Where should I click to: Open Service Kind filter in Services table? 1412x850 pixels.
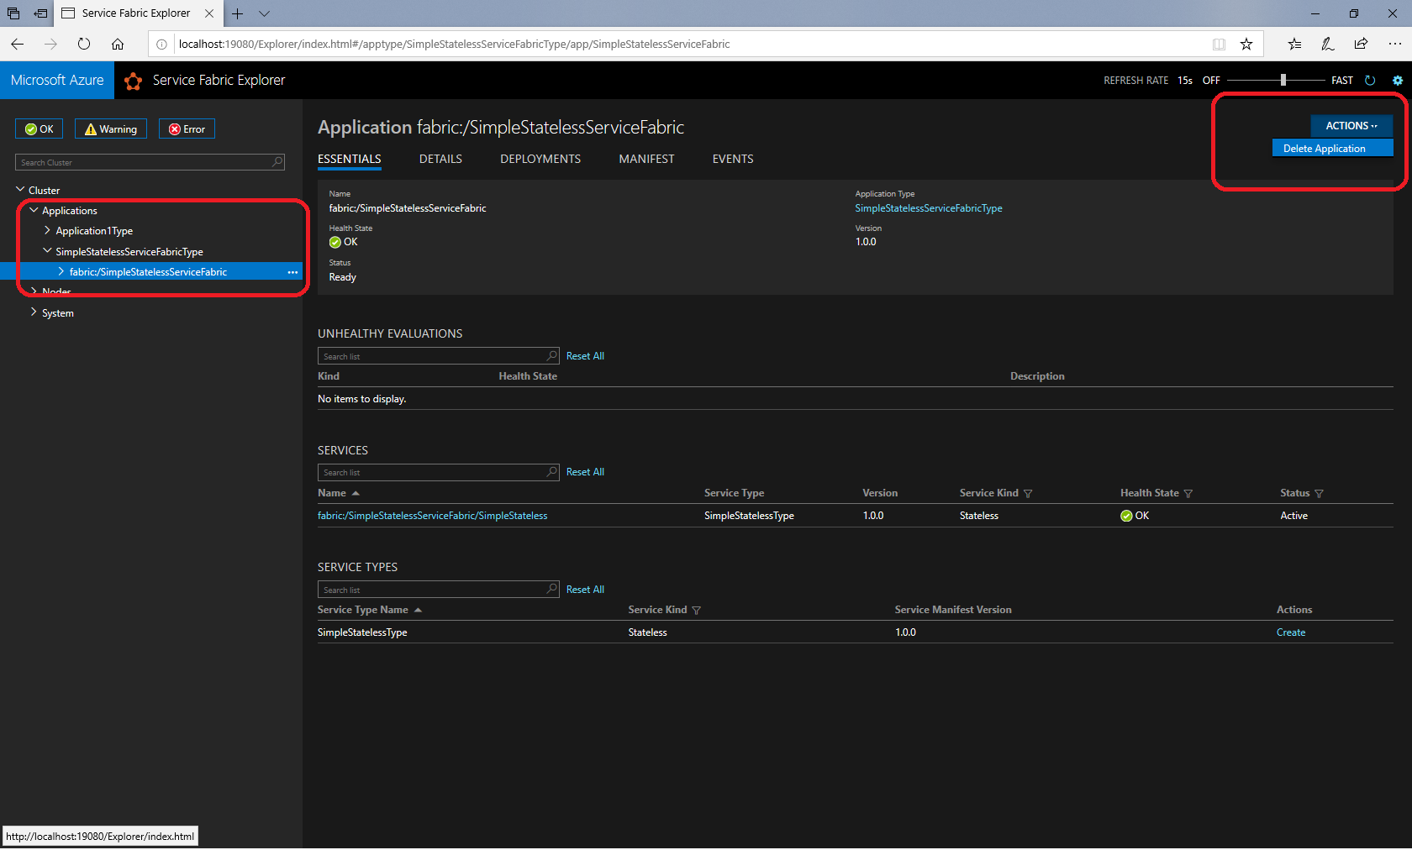pos(1028,494)
